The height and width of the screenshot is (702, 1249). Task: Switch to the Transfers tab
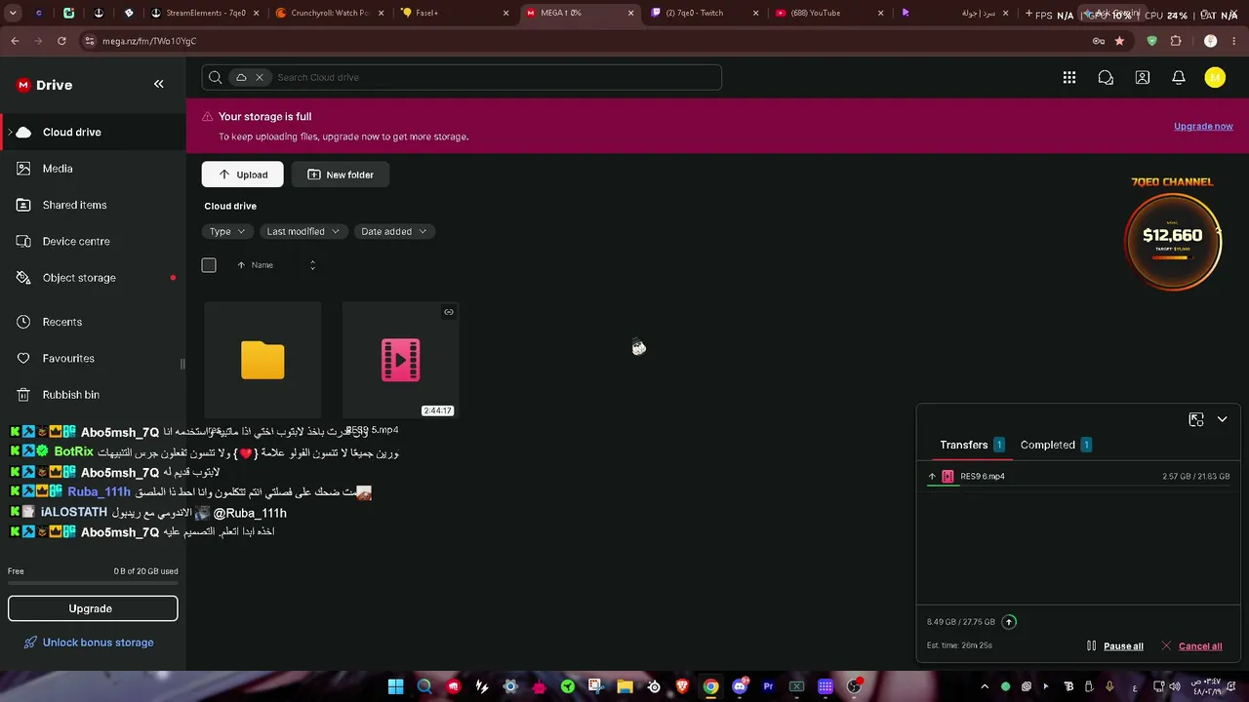point(972,445)
